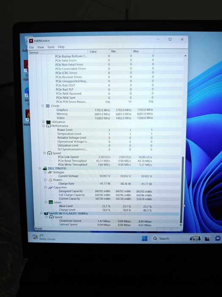Collapse the Levels tree node

pos(46,202)
